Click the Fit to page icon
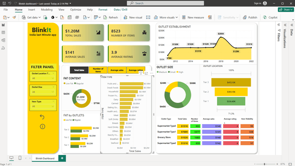 pyautogui.click(x=290, y=164)
